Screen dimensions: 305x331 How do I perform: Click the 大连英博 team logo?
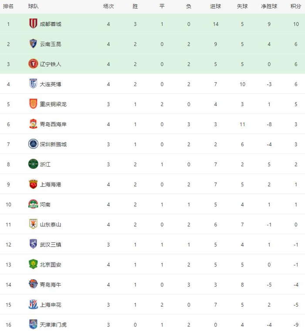pyautogui.click(x=33, y=84)
